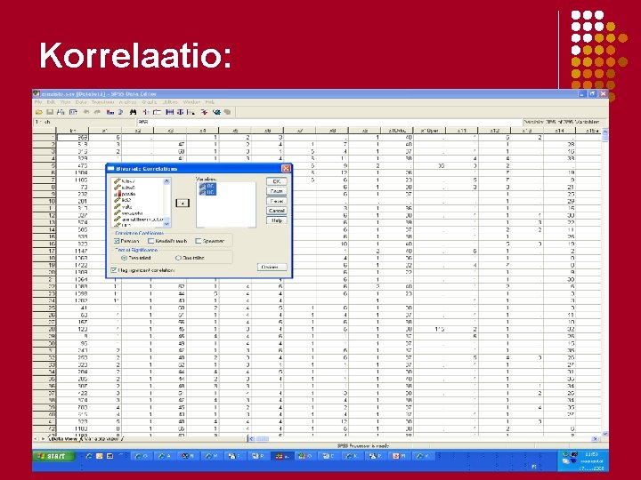Click the Insert Variable toolbar icon
The height and width of the screenshot is (480, 641).
157,112
